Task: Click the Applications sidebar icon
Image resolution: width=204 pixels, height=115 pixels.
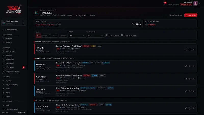Action: (x=3, y=67)
